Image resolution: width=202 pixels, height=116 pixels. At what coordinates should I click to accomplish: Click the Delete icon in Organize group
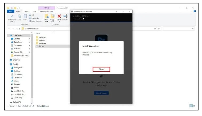pos(59,17)
